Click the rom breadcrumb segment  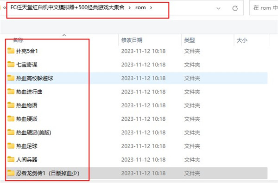[140, 7]
